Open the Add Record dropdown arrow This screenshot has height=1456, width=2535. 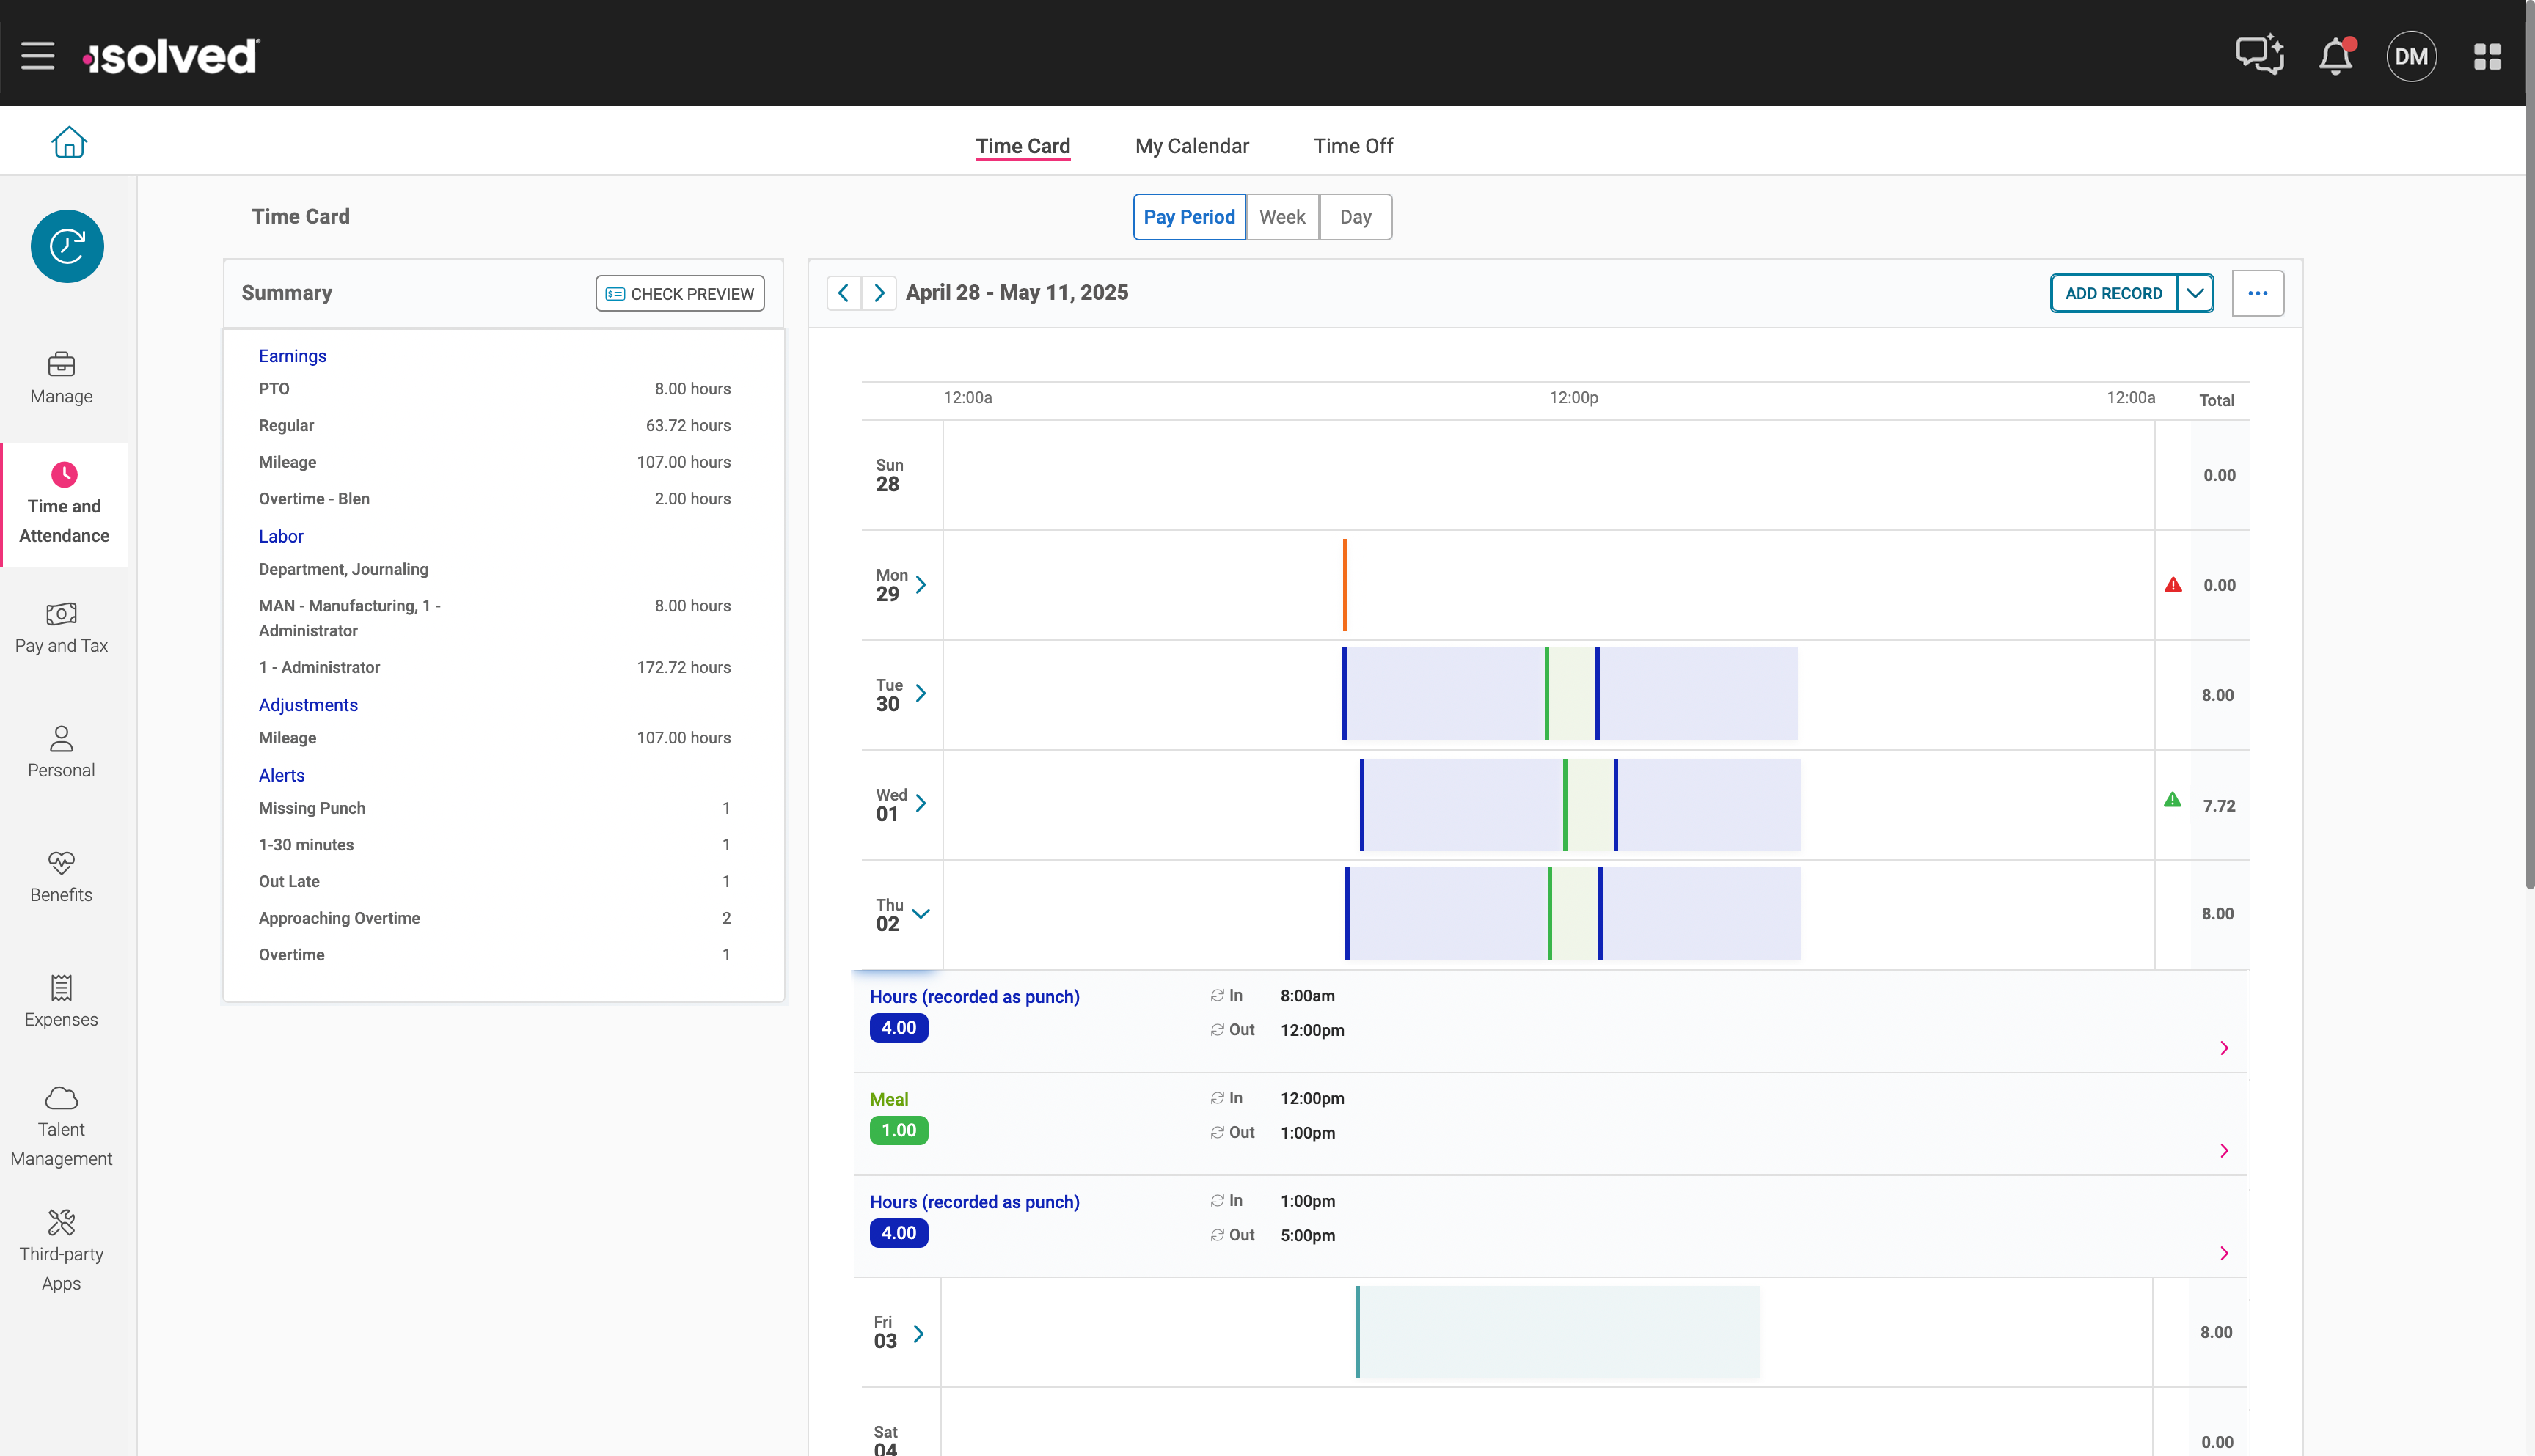tap(2195, 293)
